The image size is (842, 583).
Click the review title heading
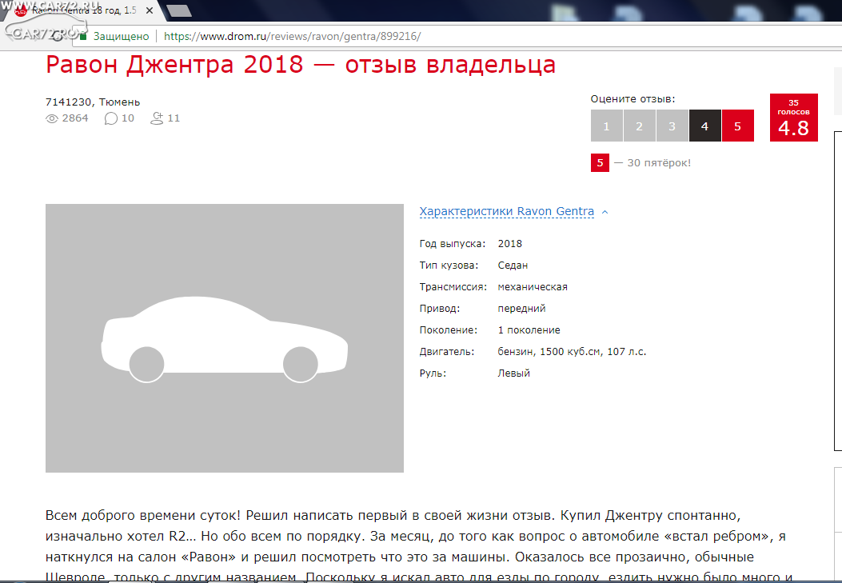pyautogui.click(x=301, y=65)
